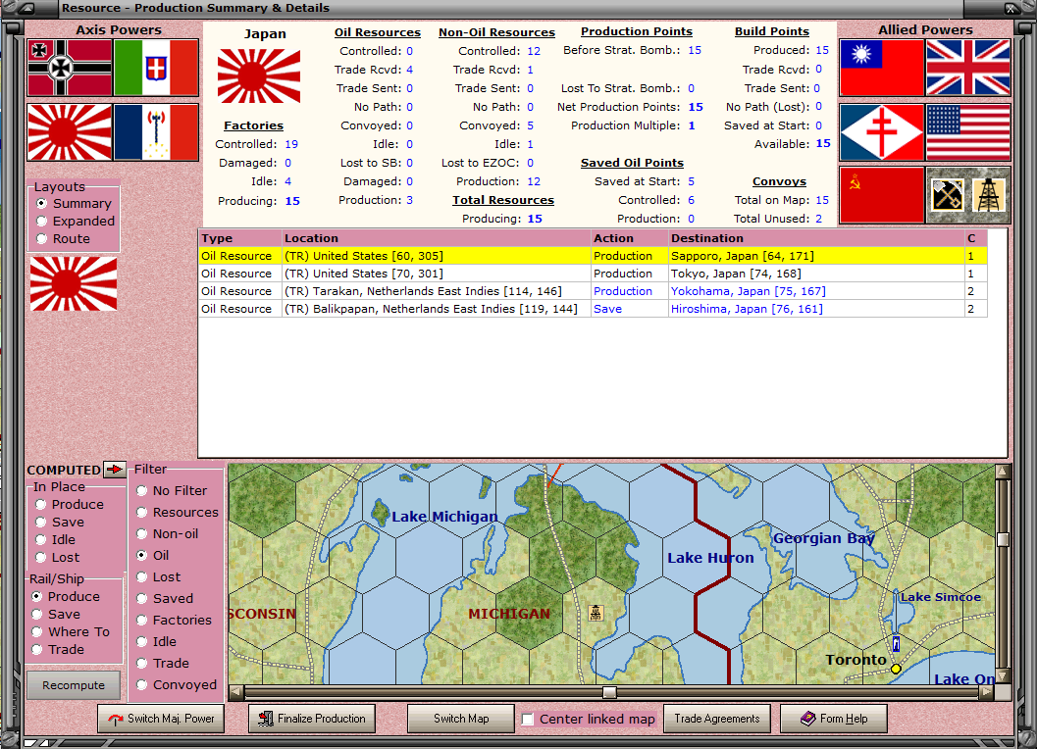
Task: Click Switch Map button
Action: tap(461, 719)
